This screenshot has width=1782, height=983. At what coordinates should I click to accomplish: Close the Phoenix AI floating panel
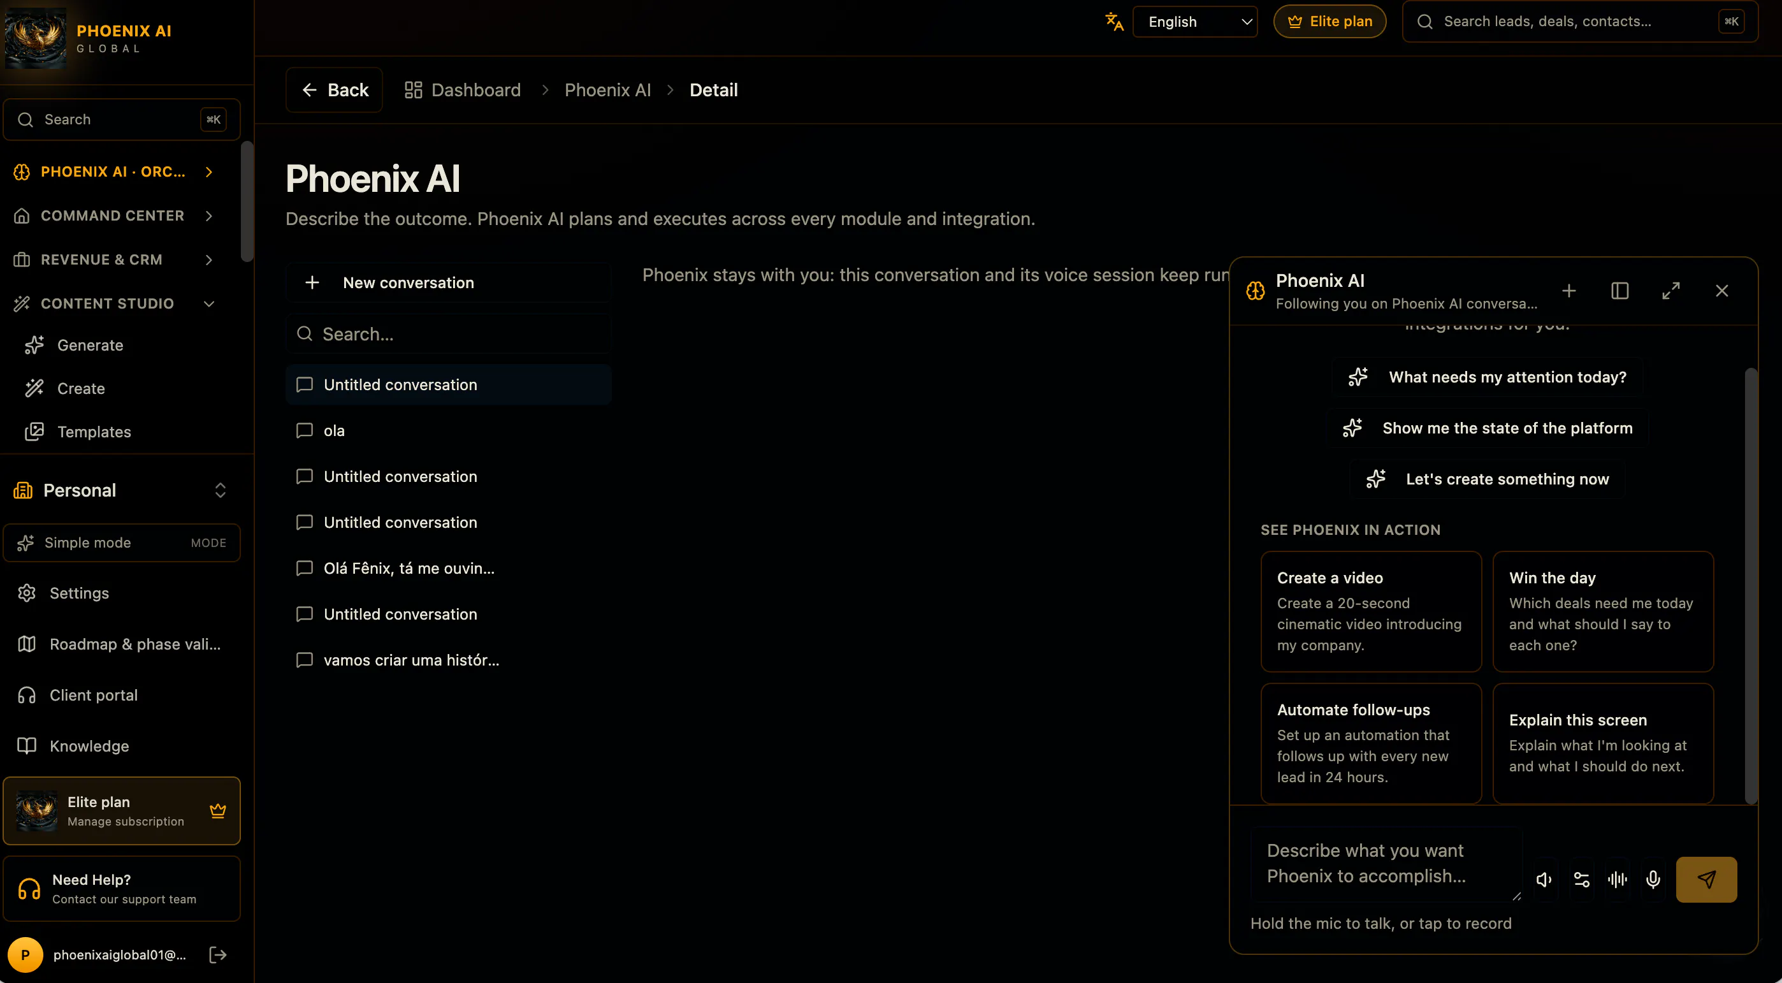[1722, 291]
